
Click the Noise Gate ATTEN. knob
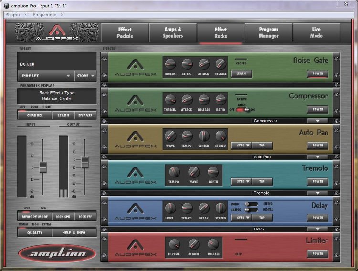coord(187,64)
